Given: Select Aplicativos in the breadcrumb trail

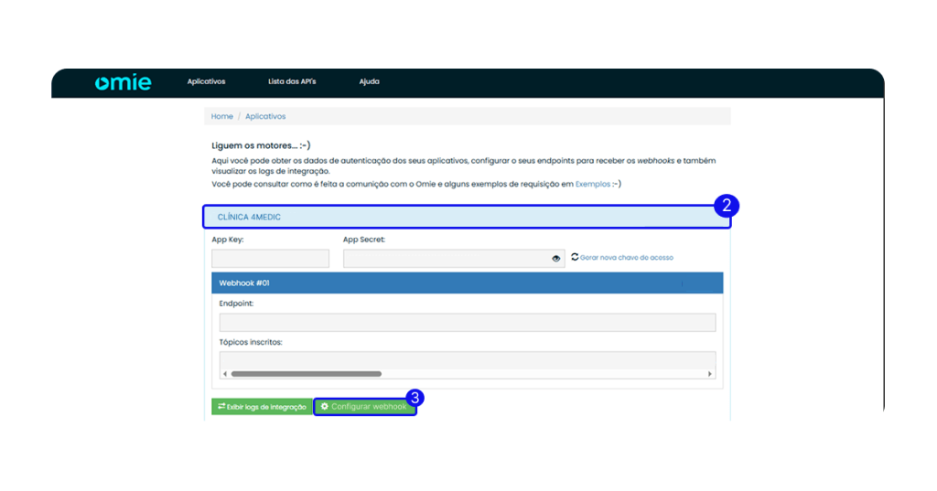Looking at the screenshot, I should coord(265,116).
